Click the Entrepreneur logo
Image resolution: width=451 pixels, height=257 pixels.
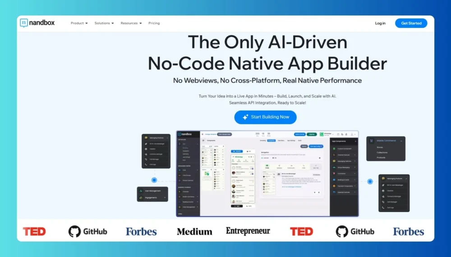point(248,231)
